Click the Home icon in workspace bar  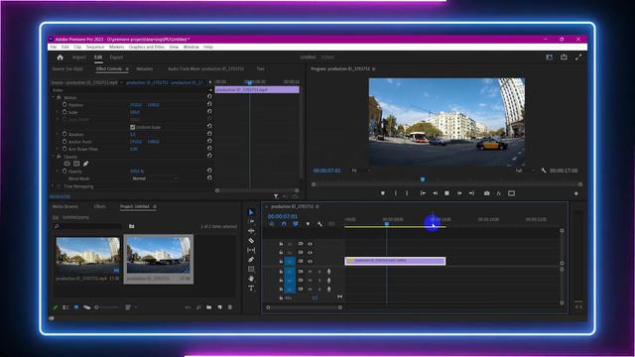(60, 58)
